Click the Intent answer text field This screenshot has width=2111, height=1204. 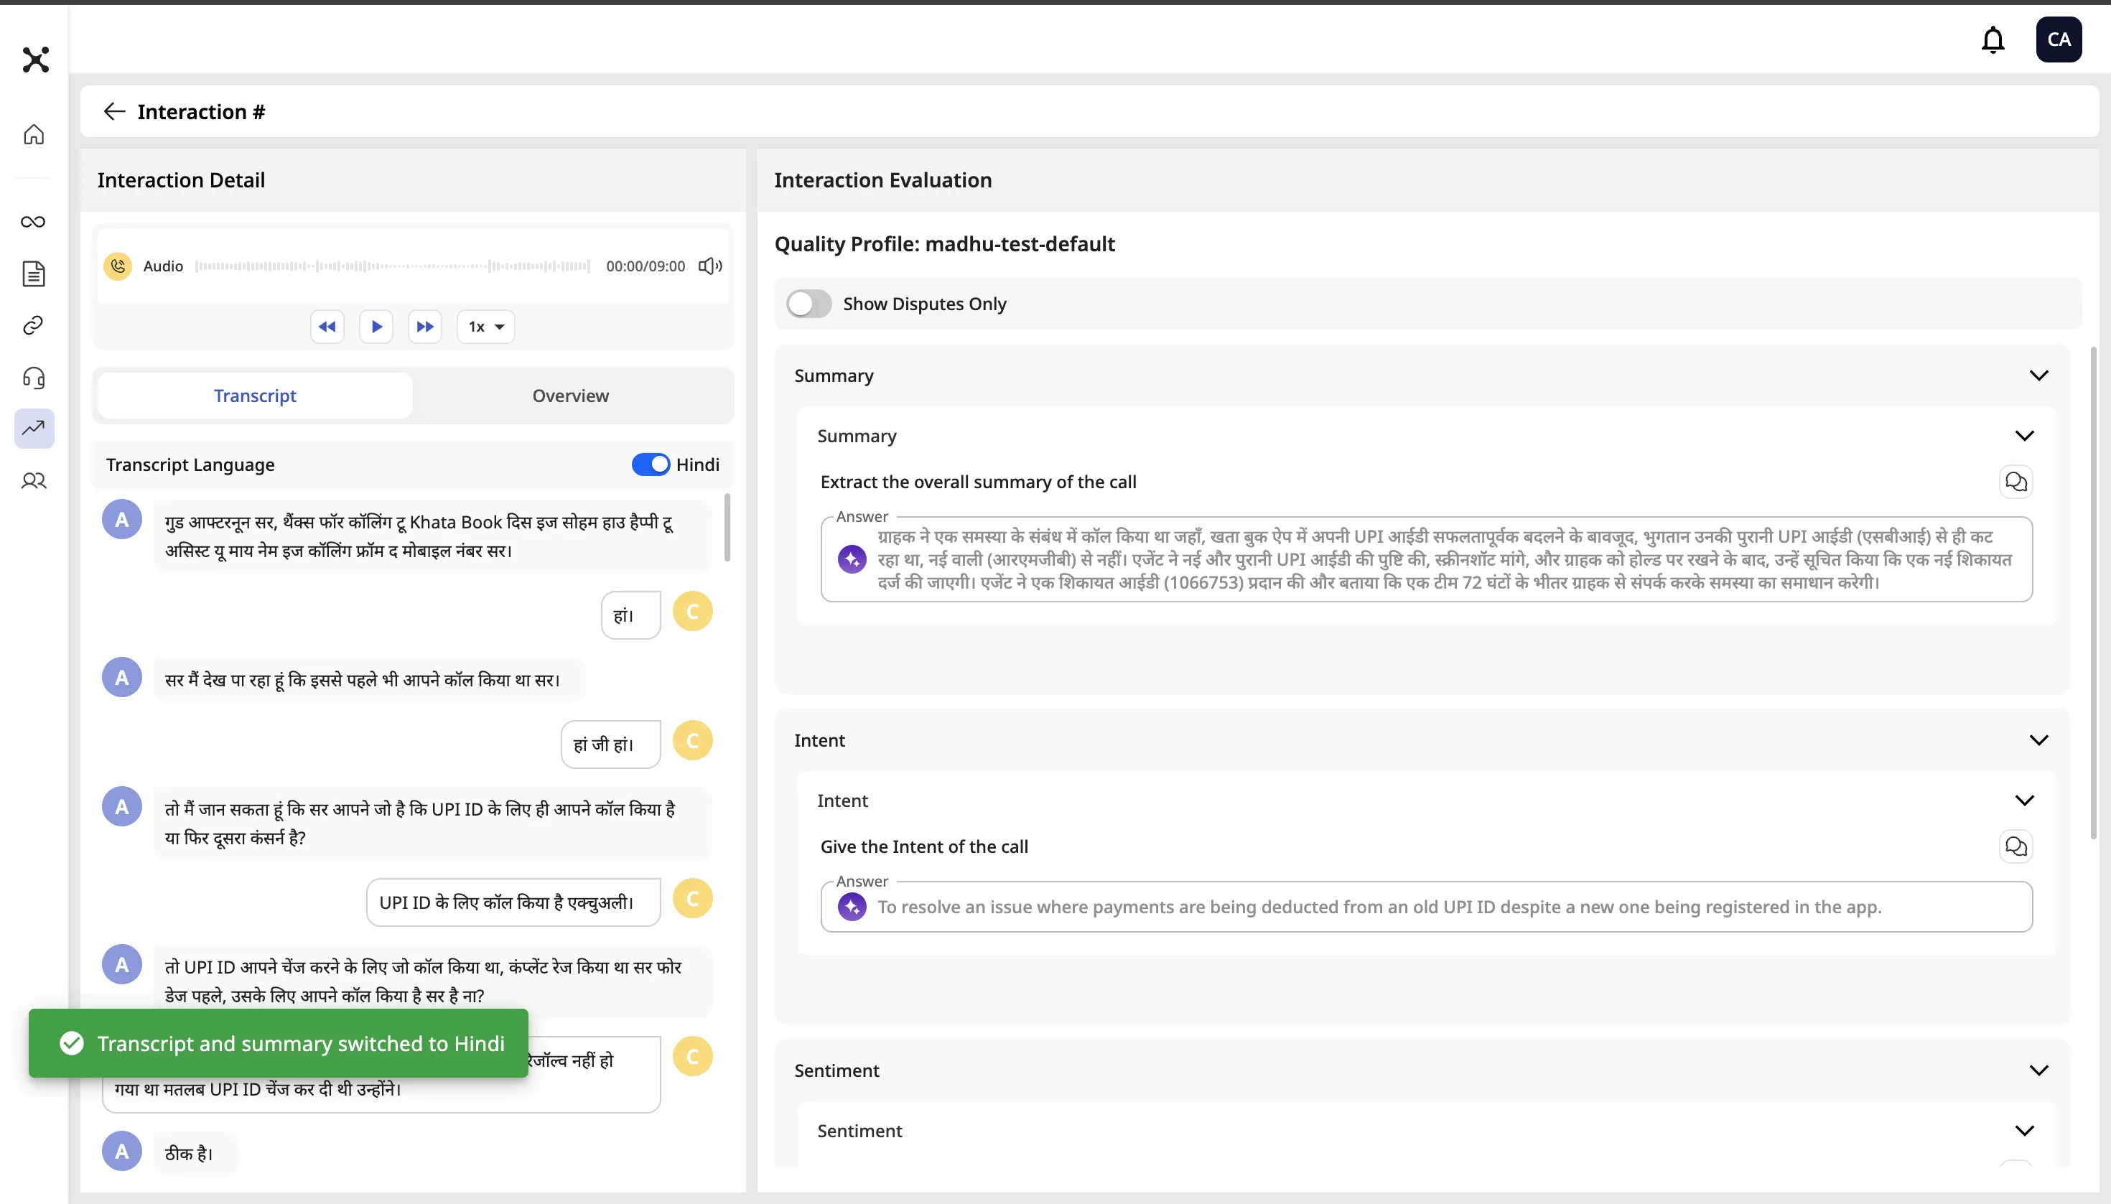coord(1426,907)
